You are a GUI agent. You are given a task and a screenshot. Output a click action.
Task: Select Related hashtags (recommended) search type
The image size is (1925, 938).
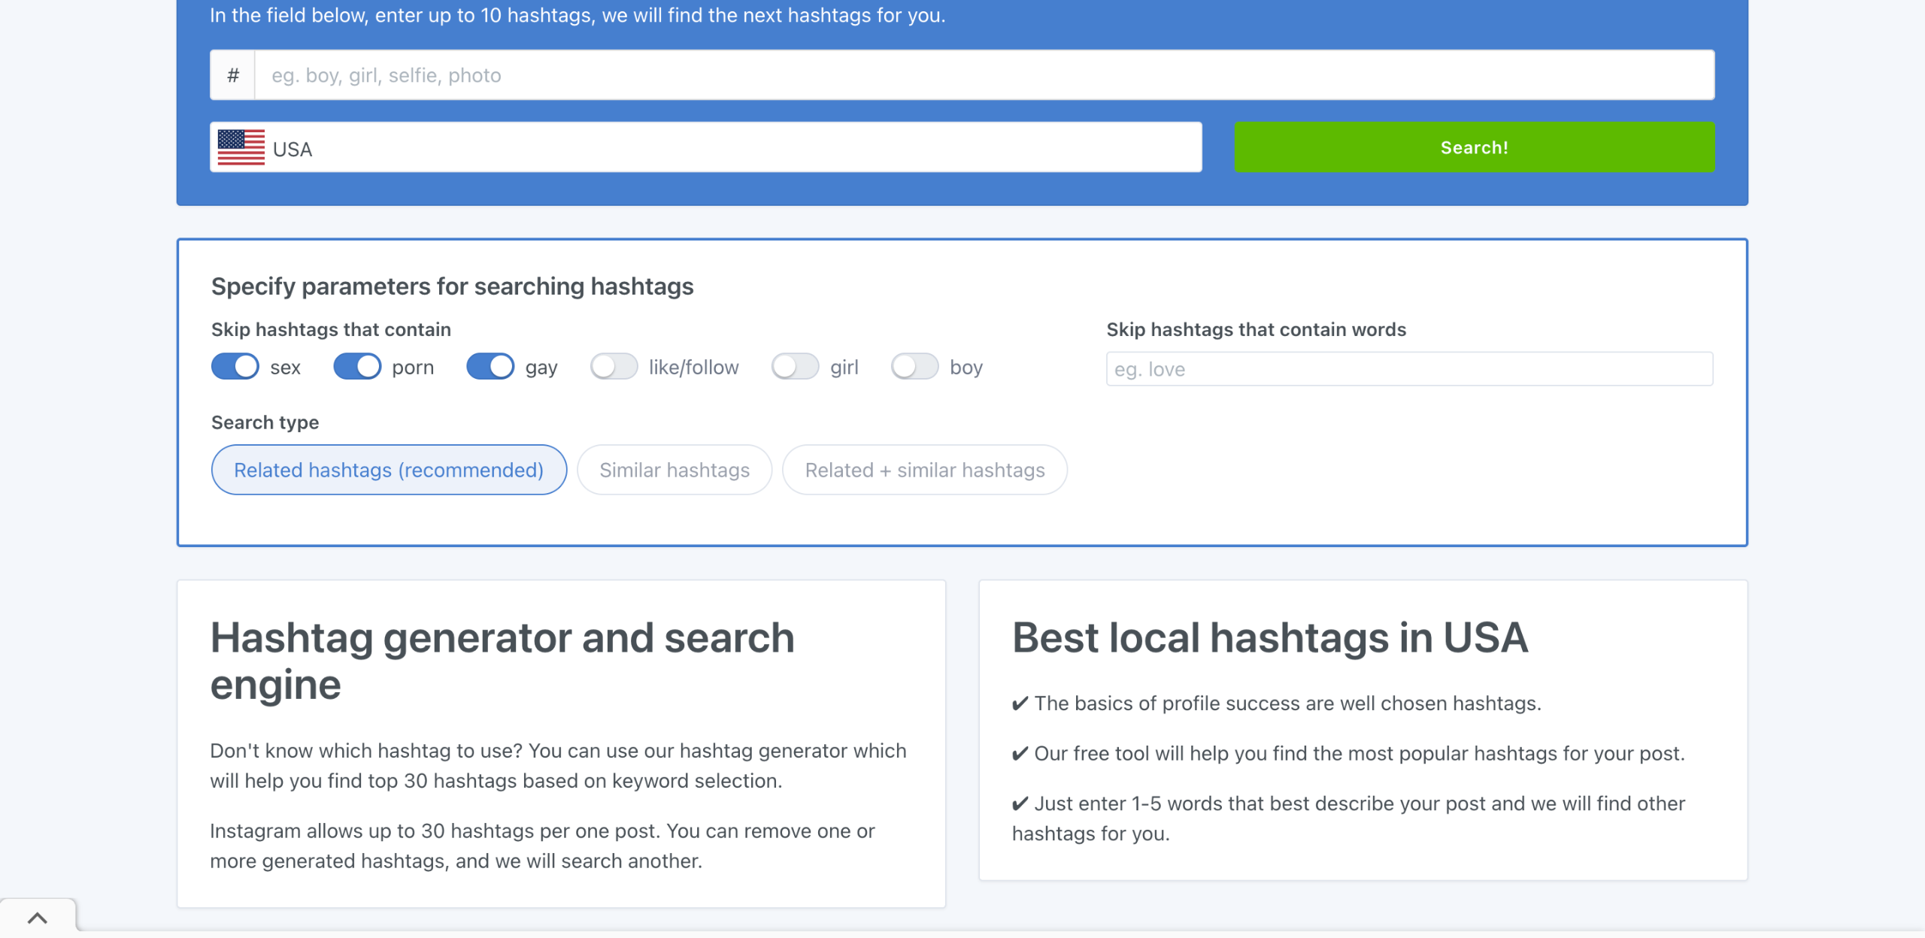(389, 470)
